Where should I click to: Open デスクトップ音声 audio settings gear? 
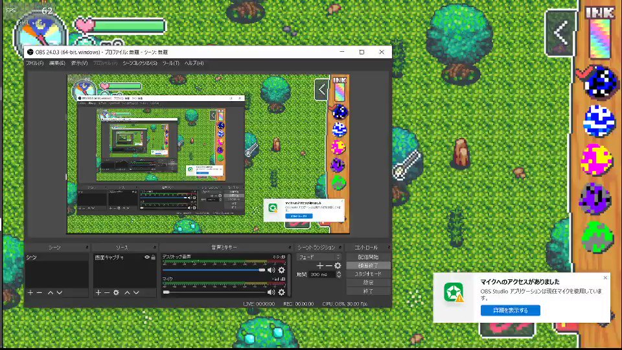(281, 270)
